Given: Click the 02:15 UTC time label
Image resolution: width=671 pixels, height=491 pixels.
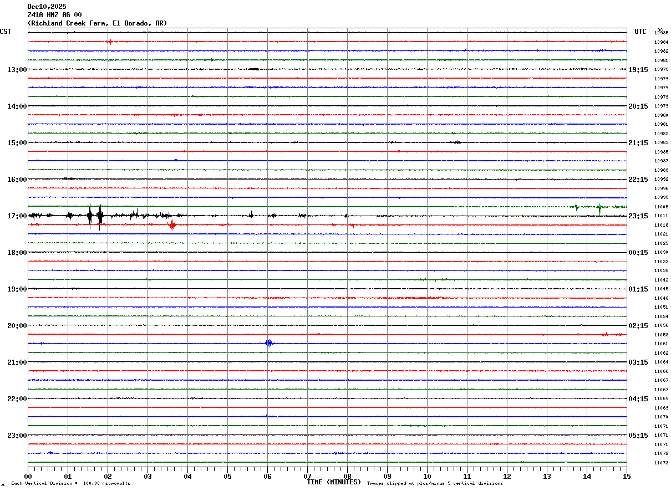Looking at the screenshot, I should pos(638,326).
